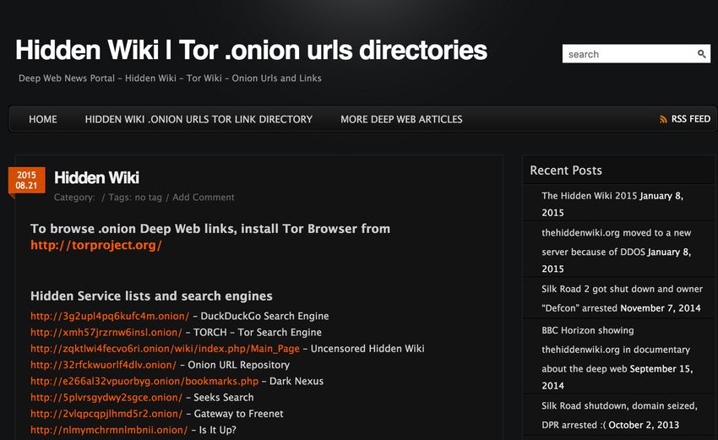Open the Gateway to Freenet 2vlqpcqpjlhmd5r2.onion link
Screen dimensions: 718x440
pyautogui.click(x=106, y=414)
